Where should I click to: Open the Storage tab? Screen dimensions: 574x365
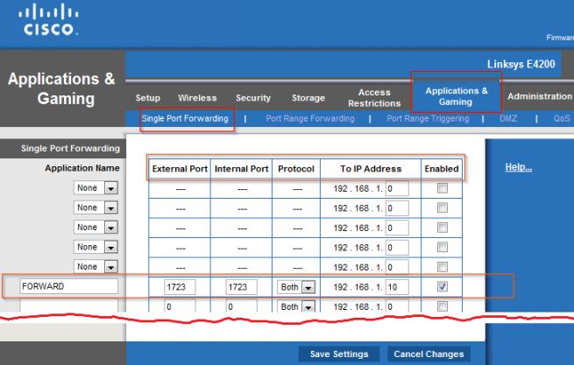[308, 98]
